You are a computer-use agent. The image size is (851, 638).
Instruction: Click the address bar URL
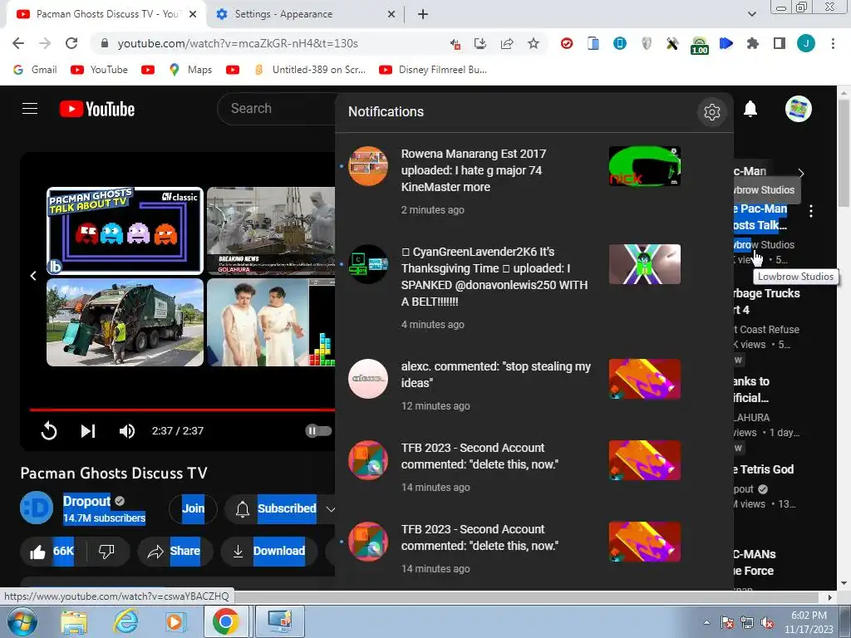(x=238, y=43)
